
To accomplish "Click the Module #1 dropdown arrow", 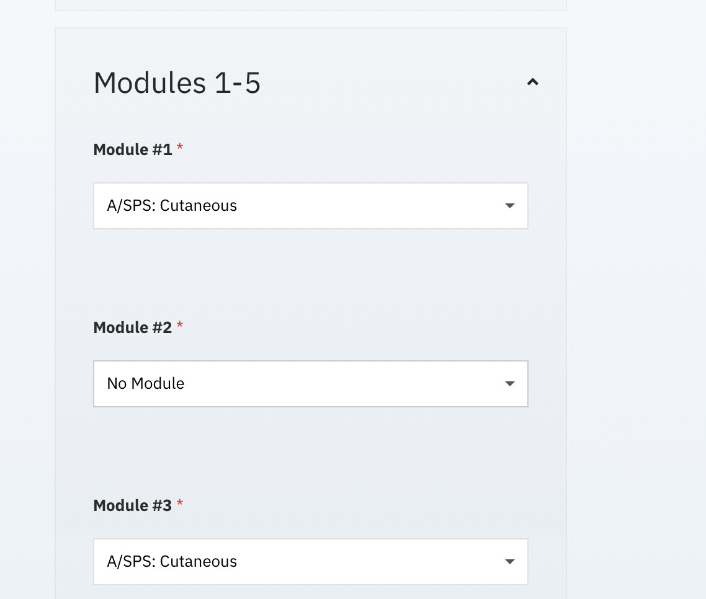I will click(x=510, y=206).
